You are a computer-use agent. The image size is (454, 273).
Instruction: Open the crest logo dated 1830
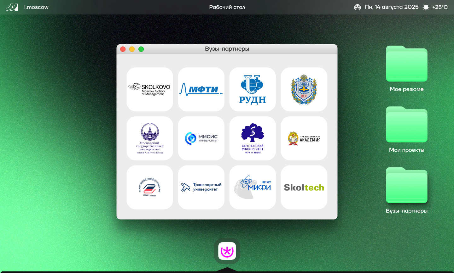click(304, 89)
